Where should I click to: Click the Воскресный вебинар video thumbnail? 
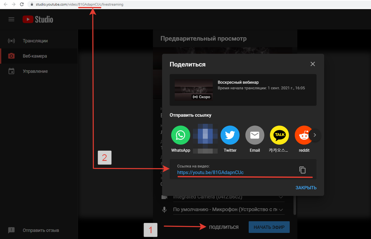(x=194, y=90)
